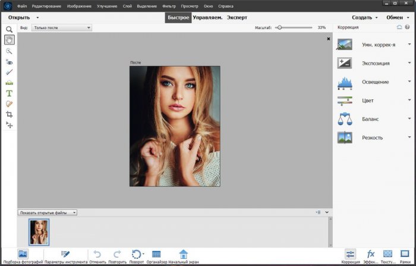
Task: Open the Организатор from bottom bar
Action: 156,254
